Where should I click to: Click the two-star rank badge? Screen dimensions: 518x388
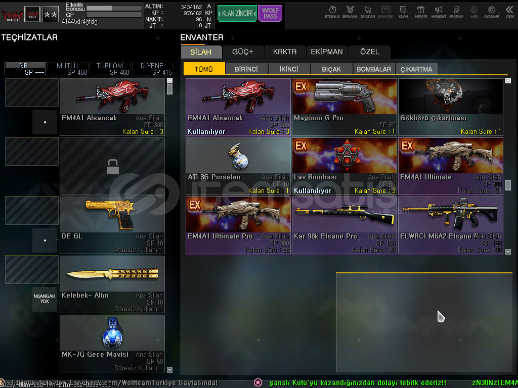point(51,14)
